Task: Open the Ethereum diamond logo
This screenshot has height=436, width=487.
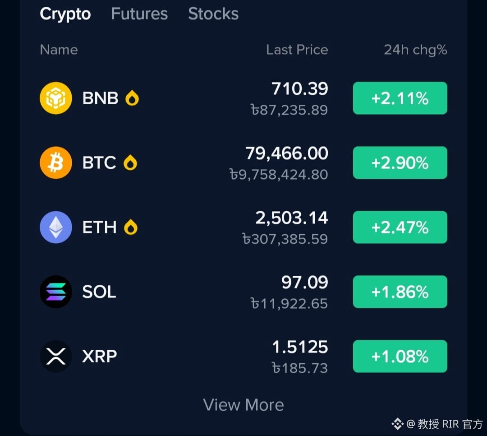Action: pyautogui.click(x=56, y=227)
